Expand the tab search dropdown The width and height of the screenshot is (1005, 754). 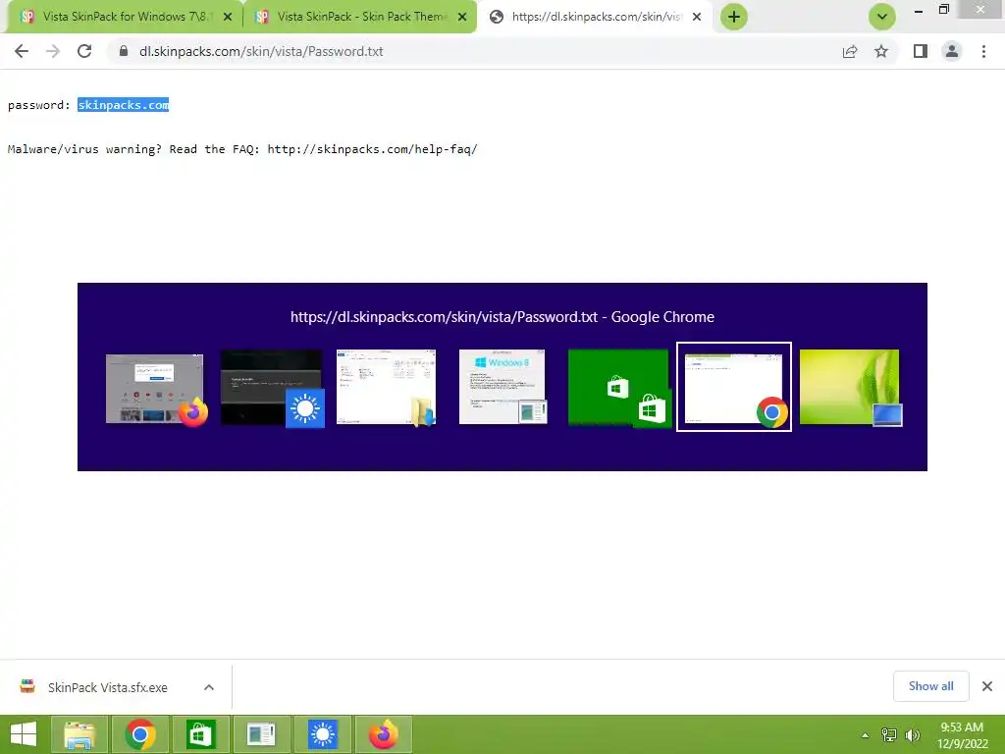tap(882, 17)
